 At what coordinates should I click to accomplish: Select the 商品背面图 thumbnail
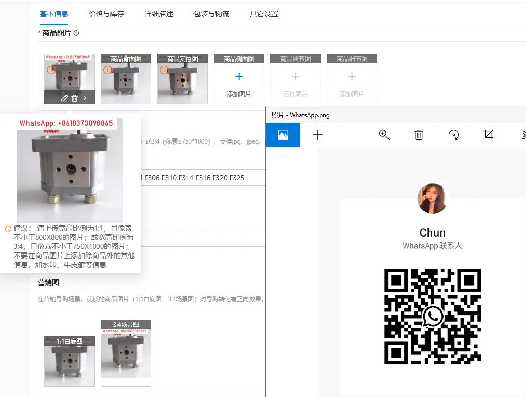click(x=126, y=79)
